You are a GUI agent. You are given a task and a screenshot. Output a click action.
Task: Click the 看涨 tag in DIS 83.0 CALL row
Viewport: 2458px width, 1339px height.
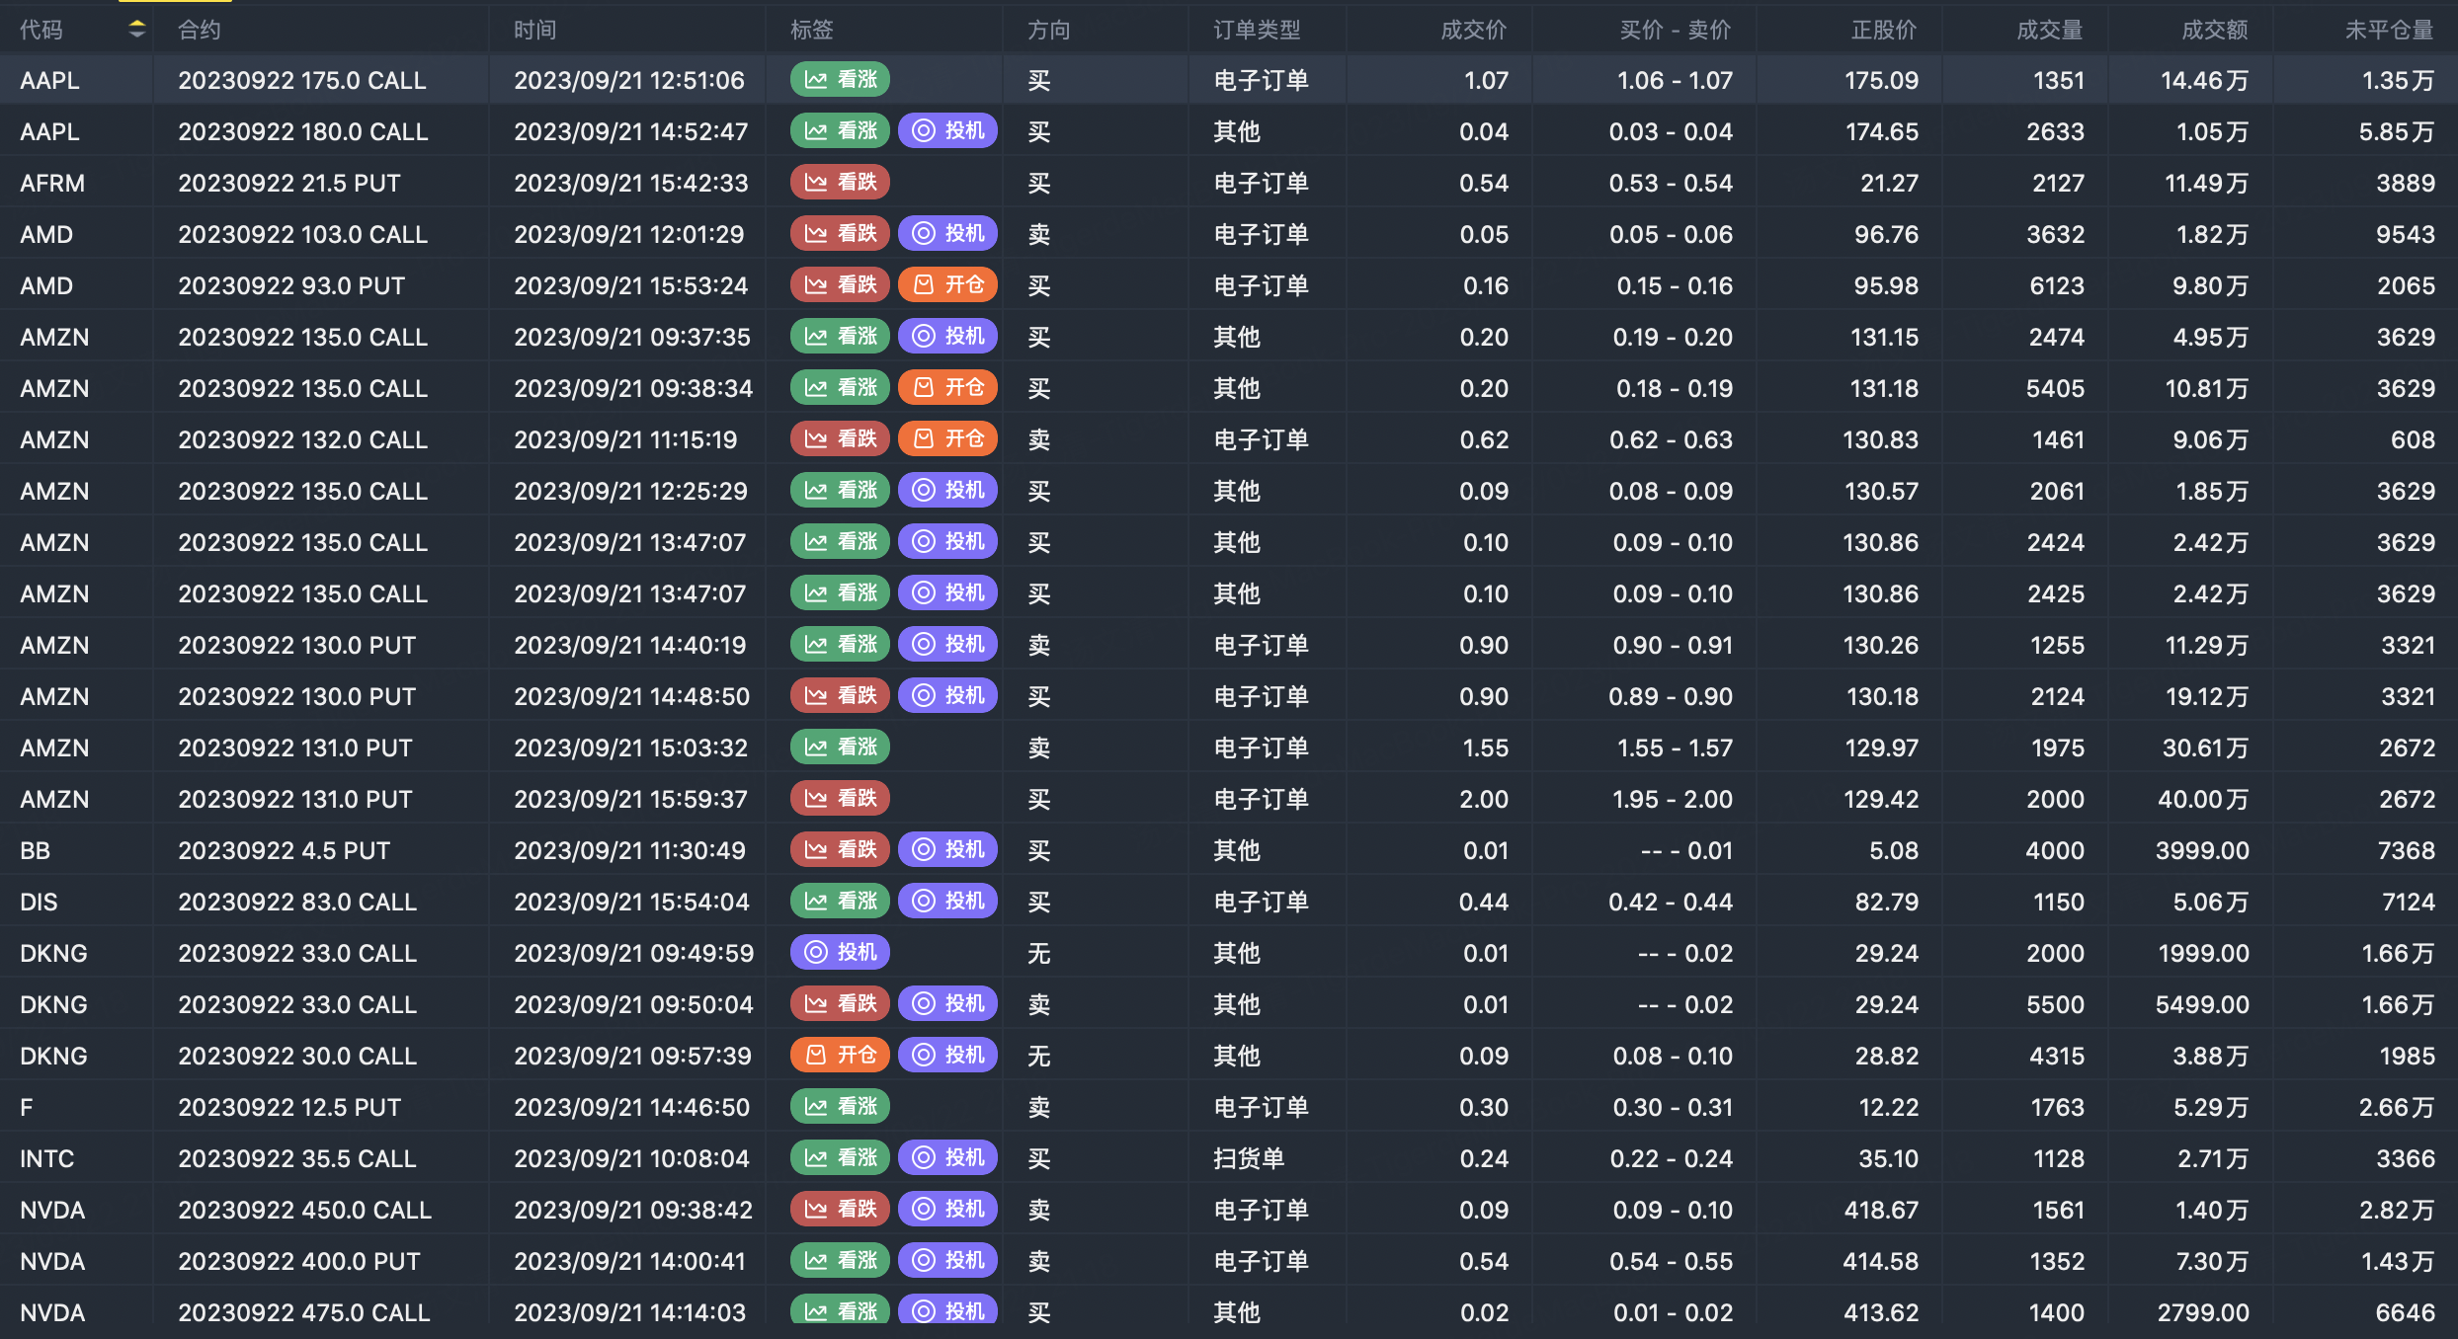[840, 902]
